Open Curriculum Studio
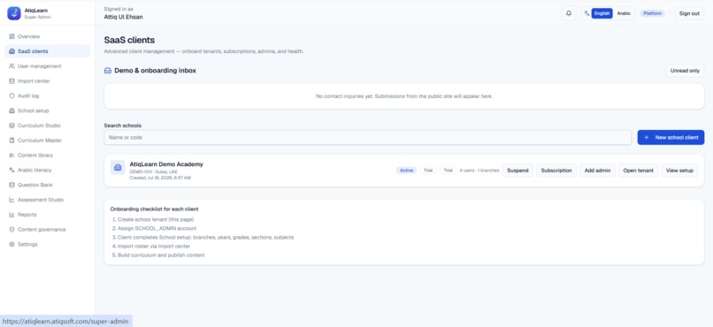The width and height of the screenshot is (713, 327). (x=47, y=125)
